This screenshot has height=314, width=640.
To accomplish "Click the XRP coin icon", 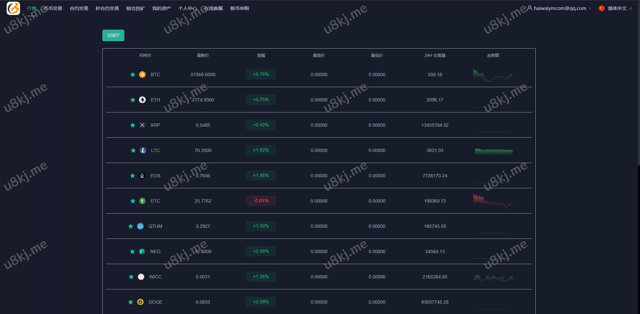I will click(142, 125).
